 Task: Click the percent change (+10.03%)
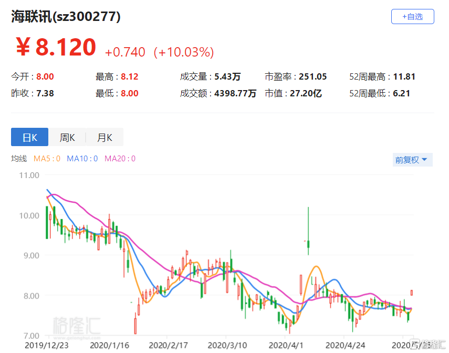[184, 52]
